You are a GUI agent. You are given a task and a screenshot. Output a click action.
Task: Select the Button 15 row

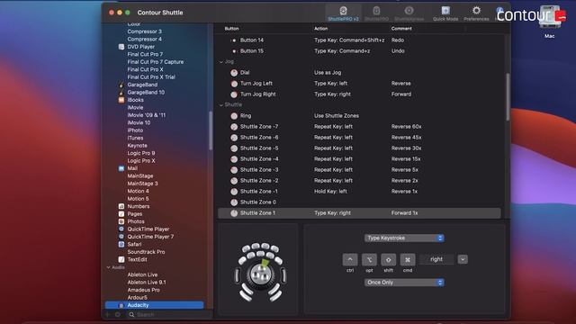pos(359,51)
